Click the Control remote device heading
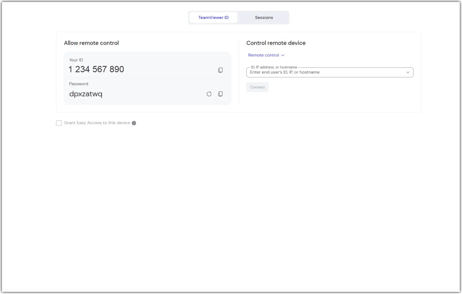Screen dimensions: 462x294 276,43
